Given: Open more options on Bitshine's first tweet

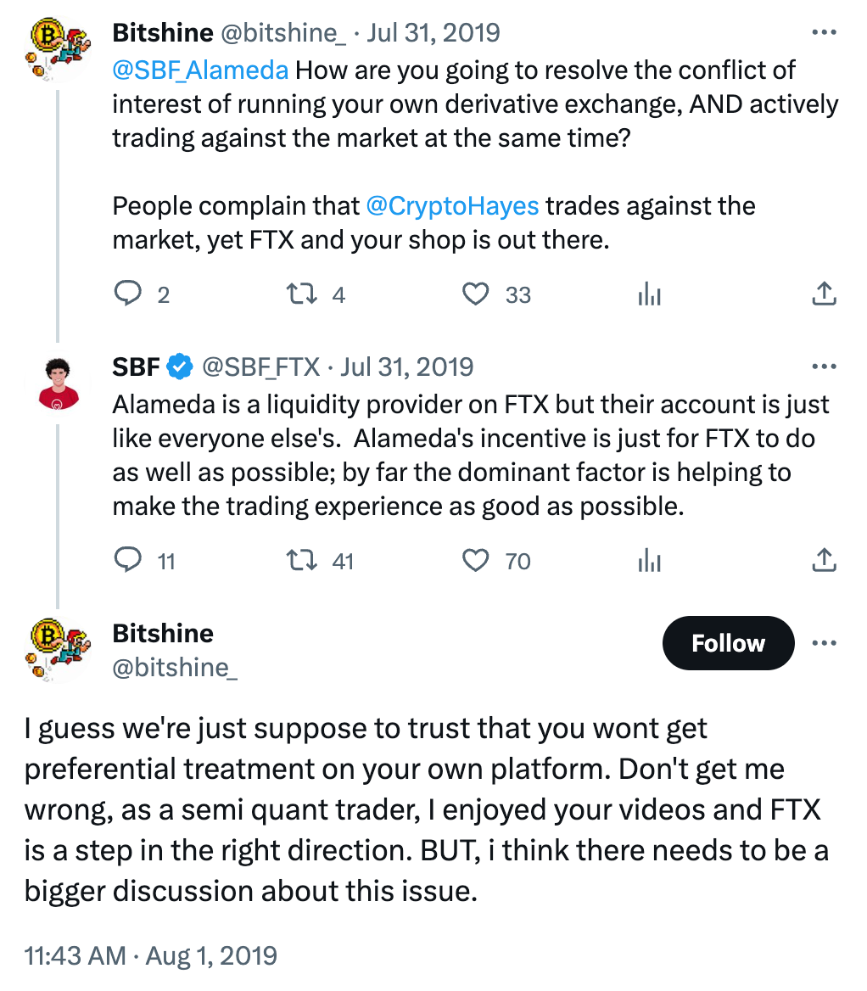Looking at the screenshot, I should coord(824,33).
